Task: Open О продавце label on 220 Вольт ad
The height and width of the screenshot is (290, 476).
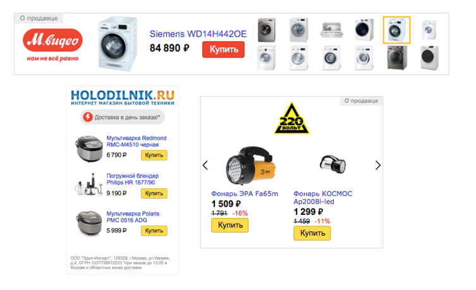Action: click(x=361, y=100)
